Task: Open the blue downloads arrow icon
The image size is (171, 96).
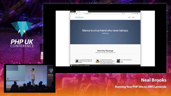Action: coord(132,14)
